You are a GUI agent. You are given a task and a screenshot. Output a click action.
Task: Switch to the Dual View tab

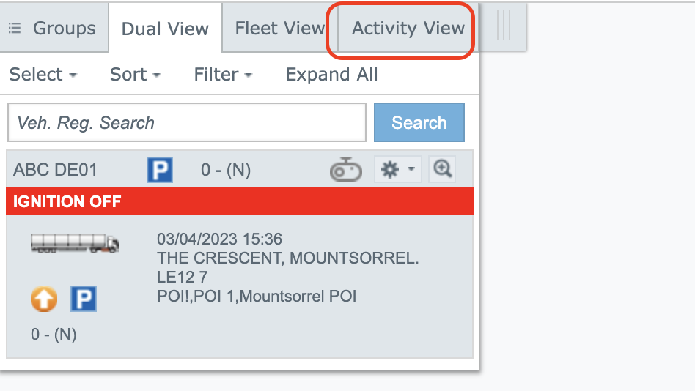point(165,29)
